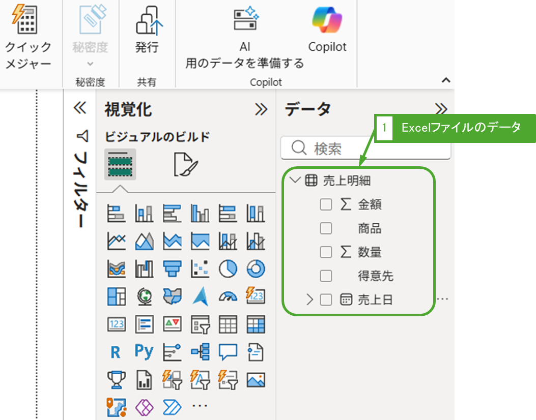536x420 pixels.
Task: Collapse the 売上明細 table node
Action: [x=294, y=180]
